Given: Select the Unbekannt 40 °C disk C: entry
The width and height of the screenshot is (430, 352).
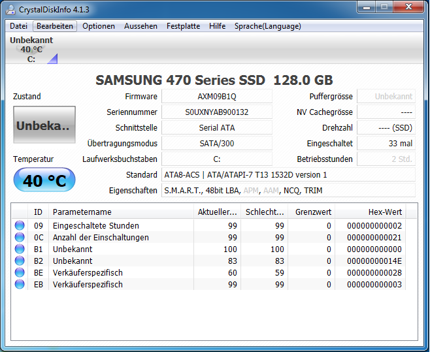Looking at the screenshot, I should click(31, 50).
